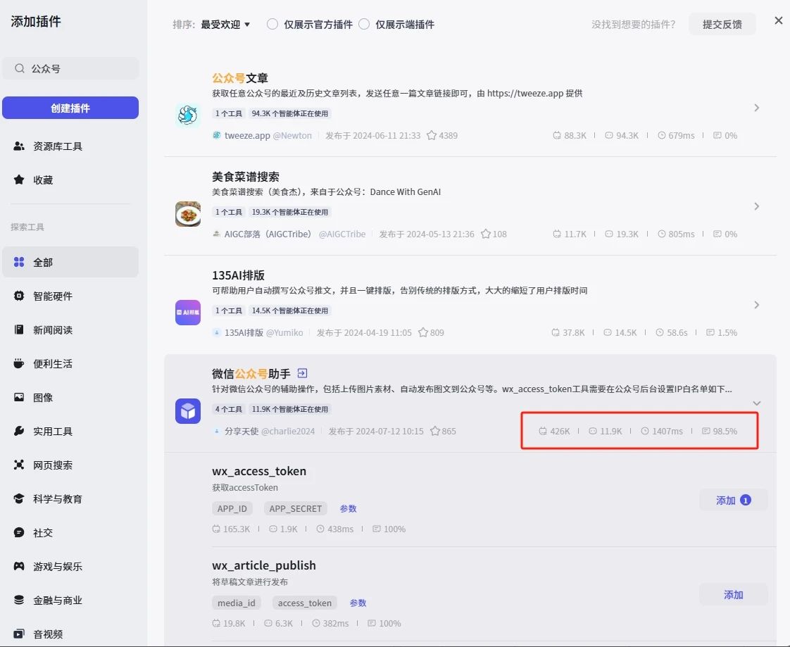Click the 美食菜谱搜索 plugin title
Image resolution: width=790 pixels, height=647 pixels.
click(x=245, y=177)
